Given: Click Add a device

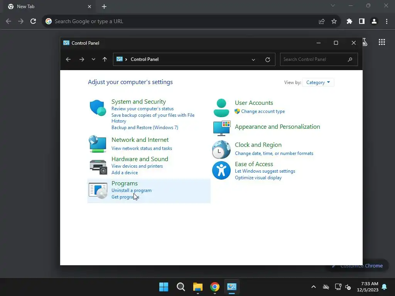Looking at the screenshot, I should tap(125, 173).
